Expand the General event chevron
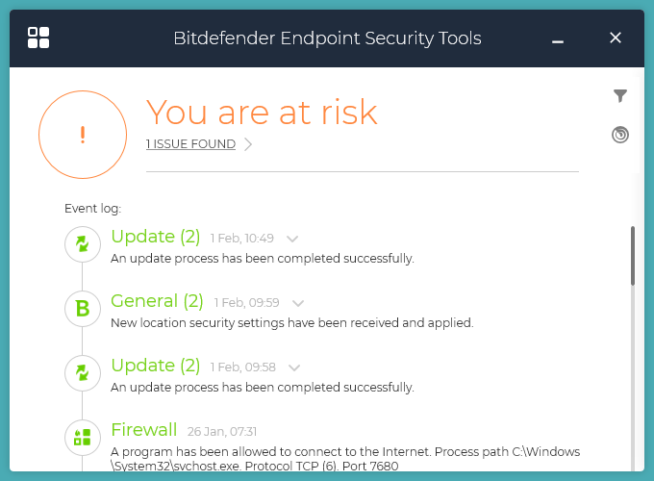Viewport: 654px width, 481px height. point(298,303)
